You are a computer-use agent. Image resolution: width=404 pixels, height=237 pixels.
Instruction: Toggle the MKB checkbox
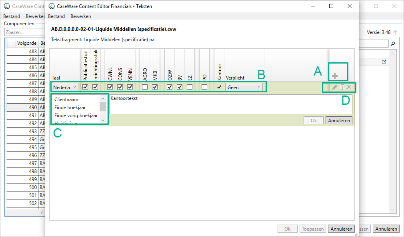[155, 87]
